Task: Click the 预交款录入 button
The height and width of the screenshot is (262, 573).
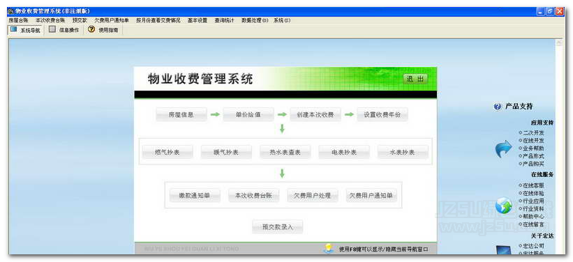Action: point(277,226)
